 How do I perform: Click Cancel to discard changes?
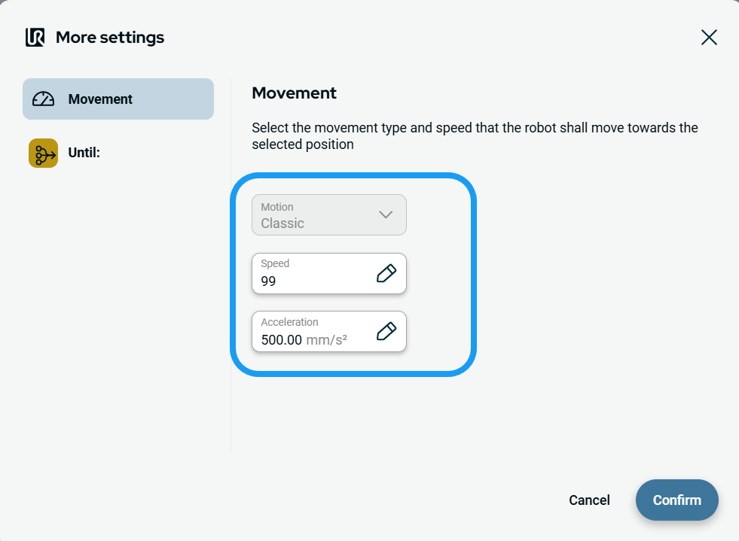[589, 500]
